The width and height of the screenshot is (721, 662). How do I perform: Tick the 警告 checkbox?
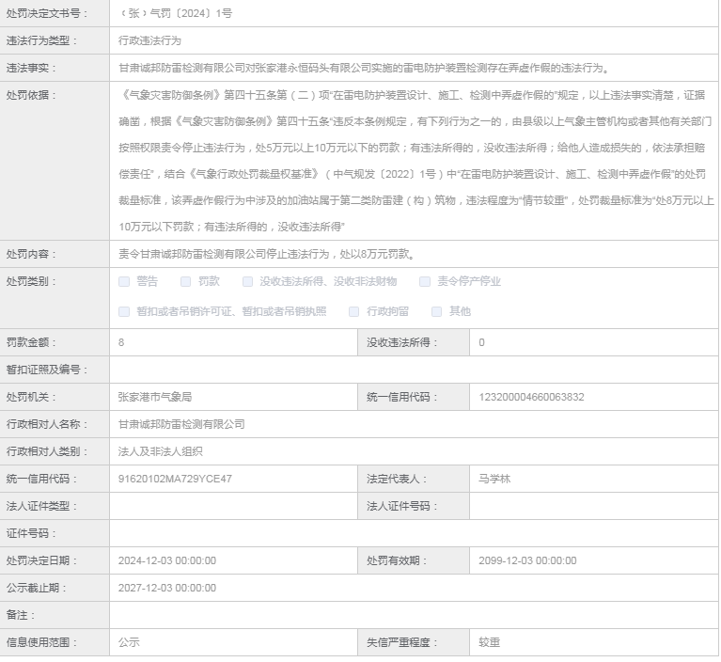[124, 281]
